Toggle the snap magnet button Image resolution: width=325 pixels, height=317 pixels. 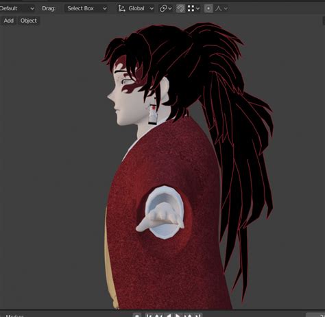pyautogui.click(x=180, y=9)
